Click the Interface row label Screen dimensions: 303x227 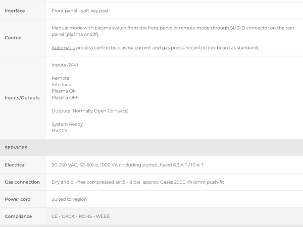tap(15, 11)
